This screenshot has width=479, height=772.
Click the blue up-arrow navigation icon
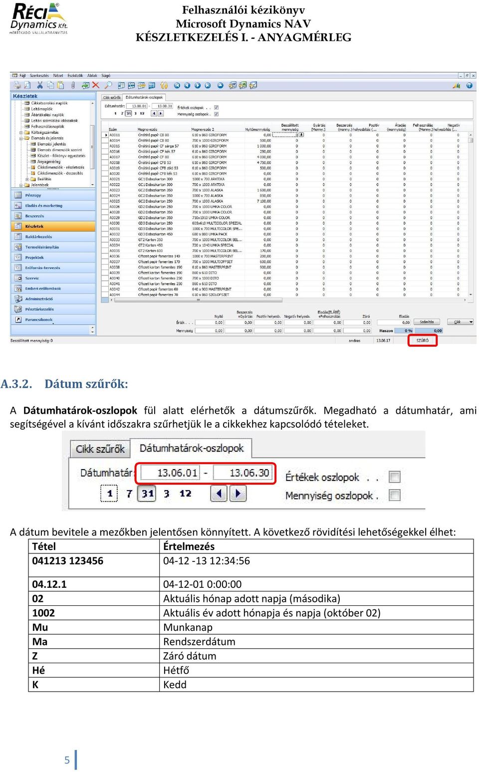pos(220,85)
